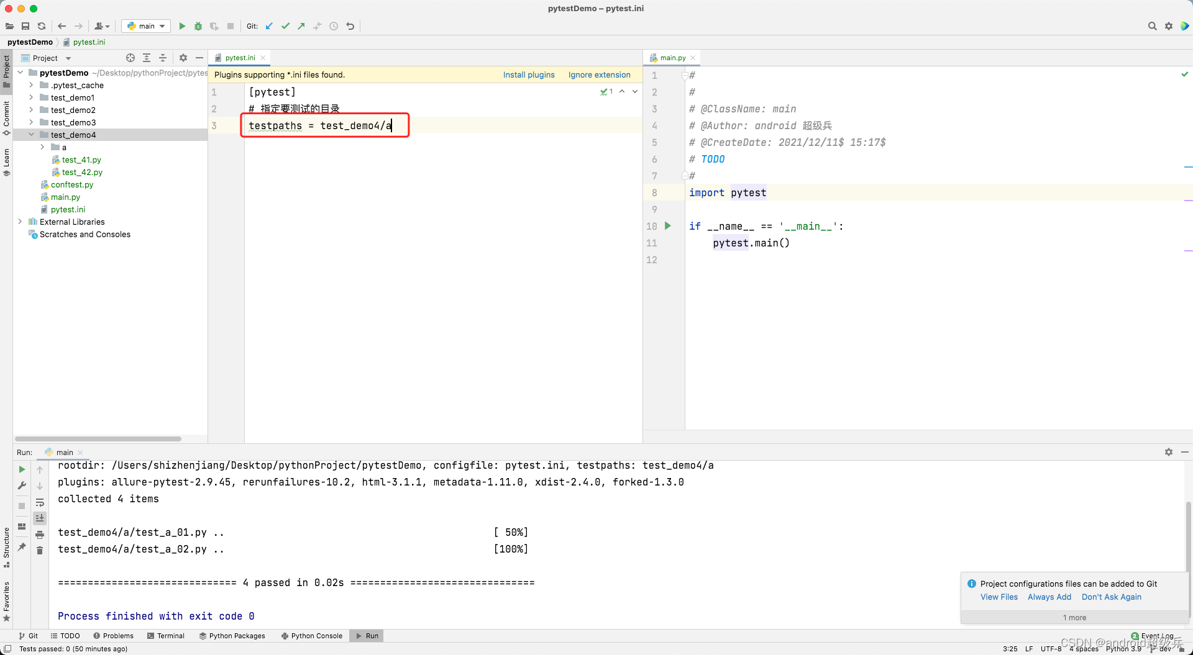Viewport: 1193px width, 655px height.
Task: Open the Problems tool window
Action: [113, 636]
